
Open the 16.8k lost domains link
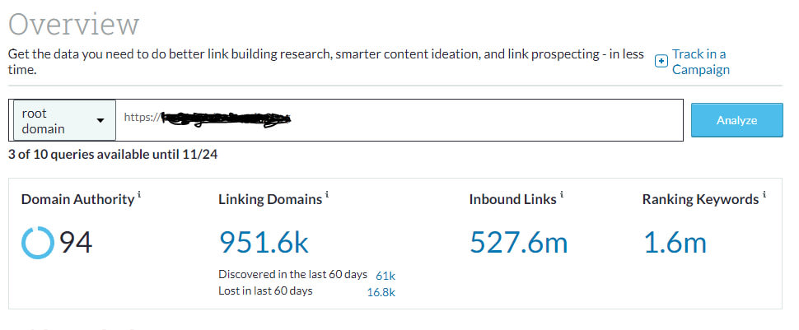click(x=381, y=290)
